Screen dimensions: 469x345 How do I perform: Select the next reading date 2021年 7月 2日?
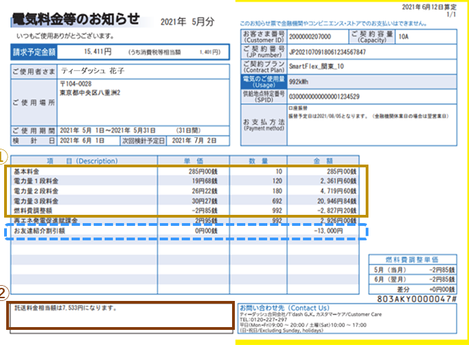click(x=194, y=140)
